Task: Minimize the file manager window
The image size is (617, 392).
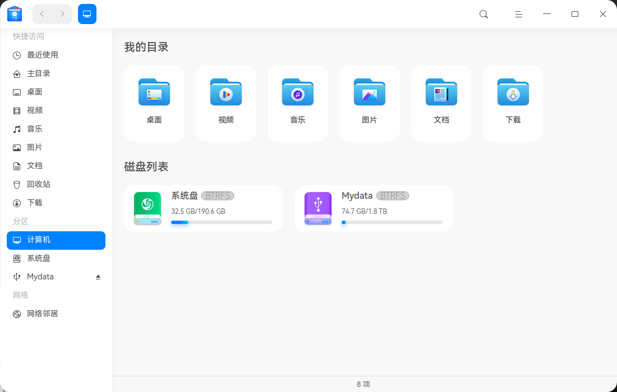Action: pos(546,14)
